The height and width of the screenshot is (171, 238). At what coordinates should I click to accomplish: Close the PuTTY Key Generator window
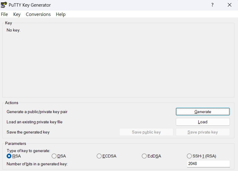[x=230, y=5]
